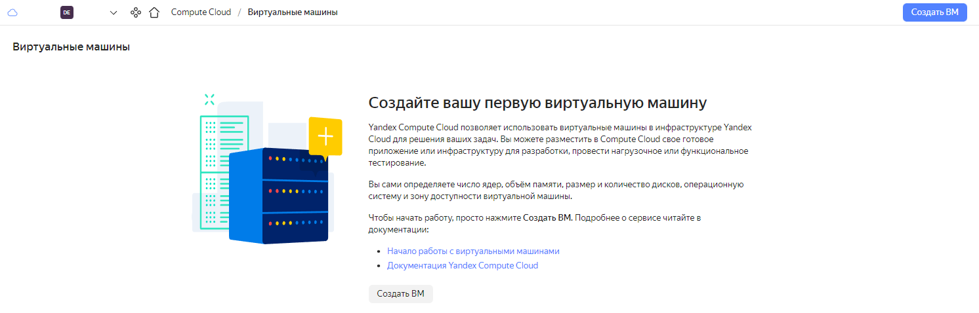The height and width of the screenshot is (313, 979).
Task: Open Начало работы с виртуальными машинами link
Action: [473, 251]
